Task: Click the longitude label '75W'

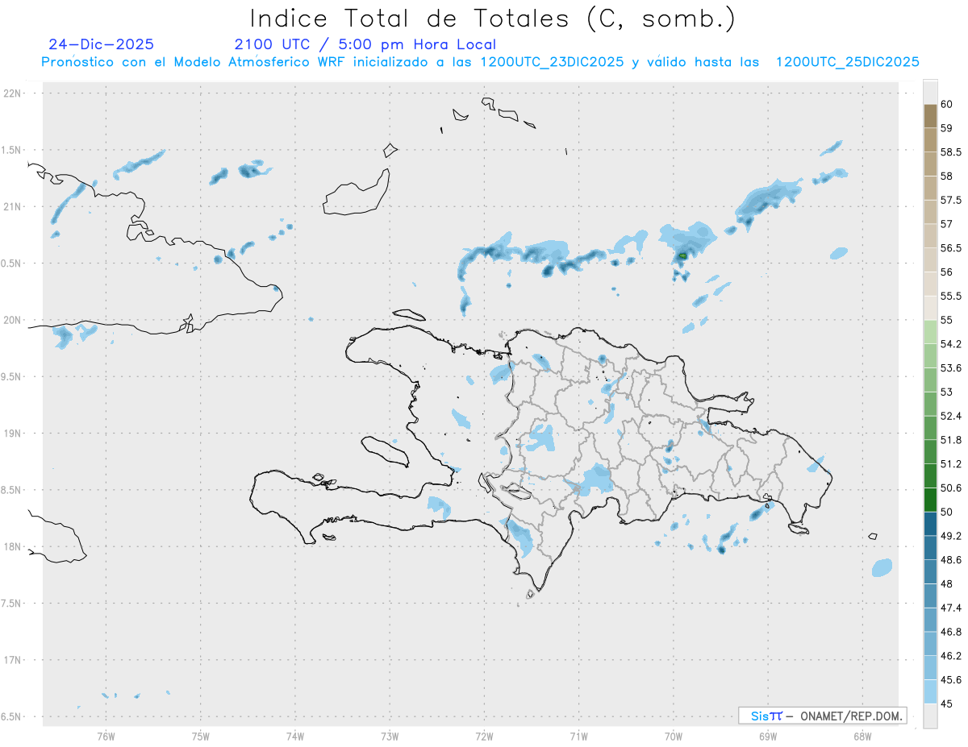Action: pos(201,736)
